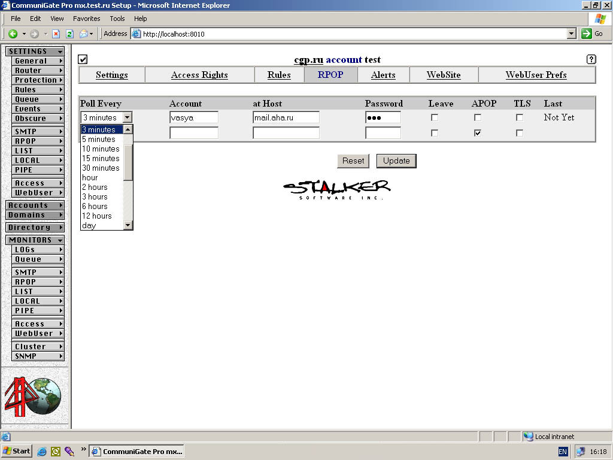This screenshot has height=460, width=613.
Task: Open the Favorites menu
Action: tap(86, 19)
